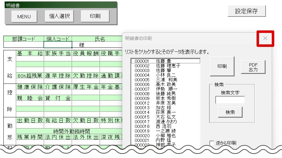Viewport: 282px width, 158px height.
Task: Select list row 000005 三浦 和美
Action: [x=165, y=80]
